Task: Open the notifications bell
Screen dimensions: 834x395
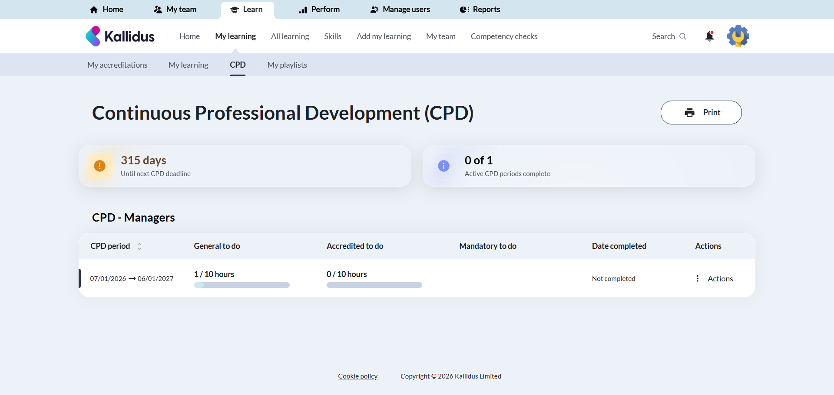Action: pos(709,36)
